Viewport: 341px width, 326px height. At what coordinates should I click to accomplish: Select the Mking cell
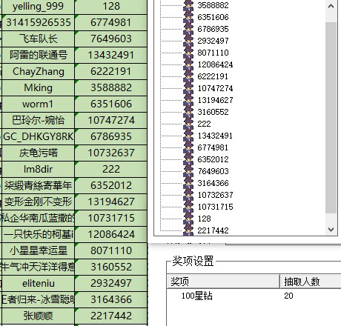click(x=38, y=87)
